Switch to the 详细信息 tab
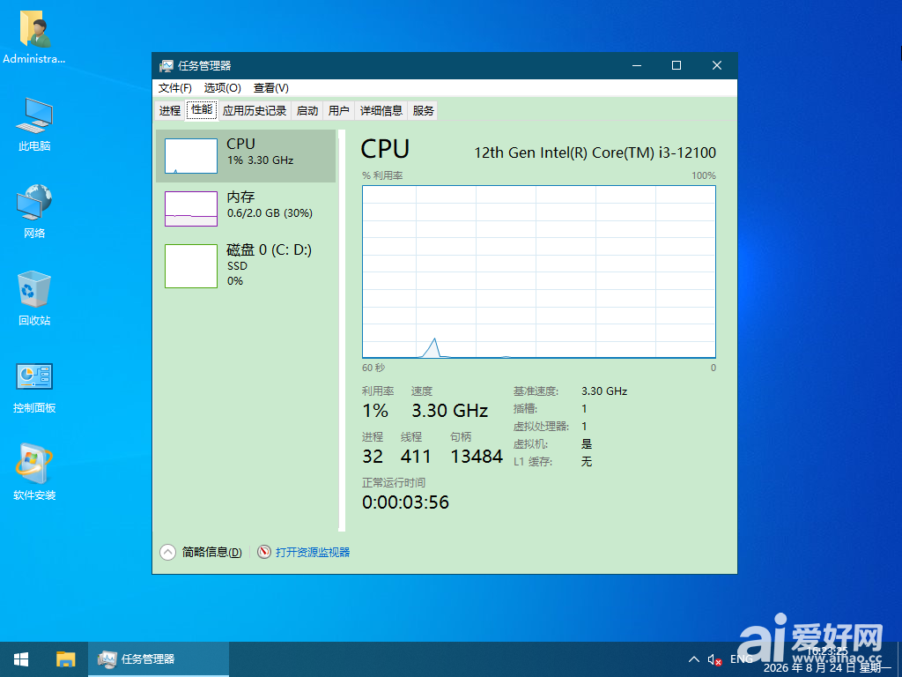This screenshot has width=902, height=677. tap(381, 110)
